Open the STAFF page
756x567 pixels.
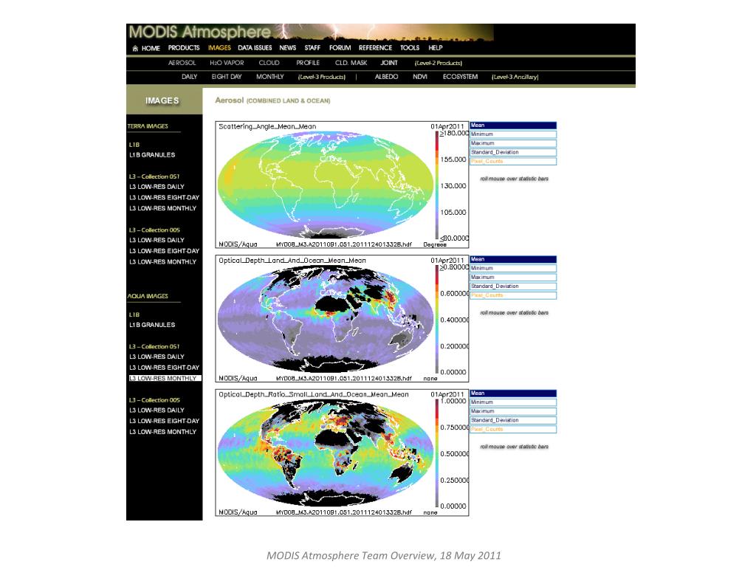point(312,48)
